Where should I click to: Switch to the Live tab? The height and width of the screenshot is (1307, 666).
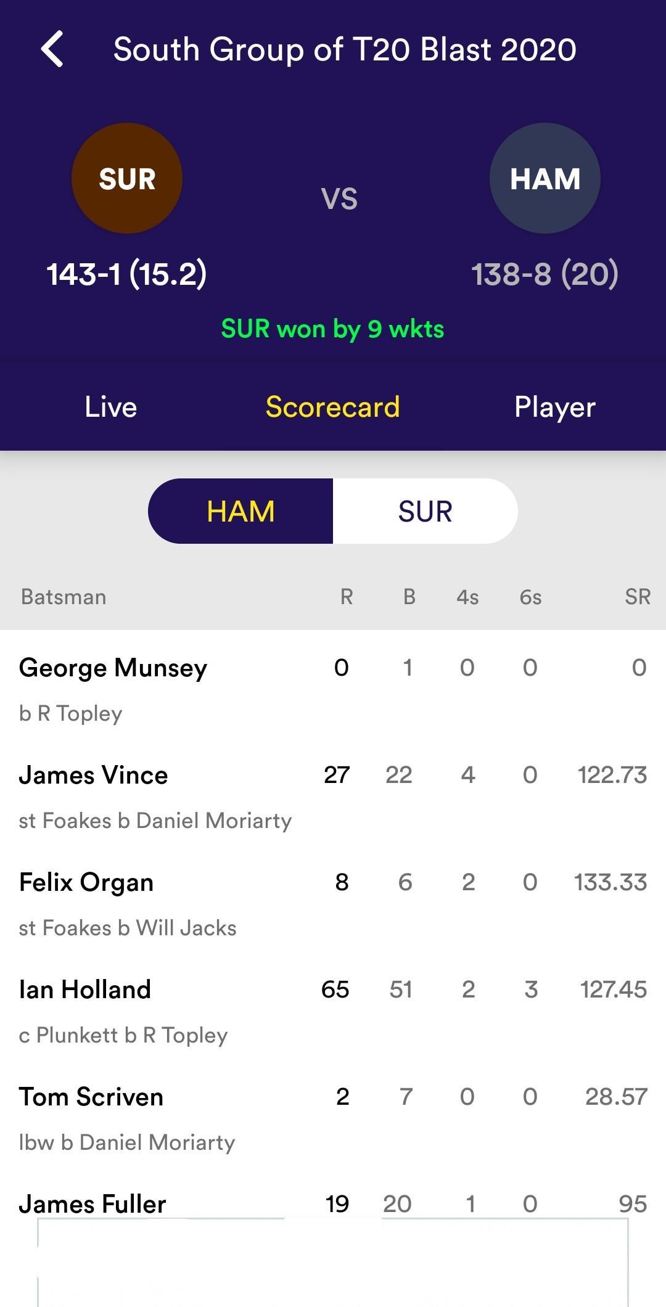tap(111, 407)
